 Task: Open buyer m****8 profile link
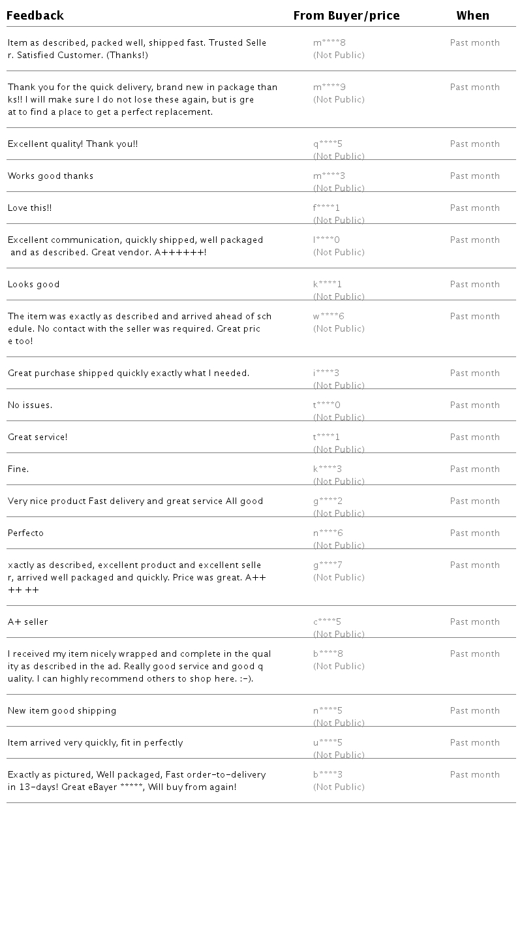[330, 43]
